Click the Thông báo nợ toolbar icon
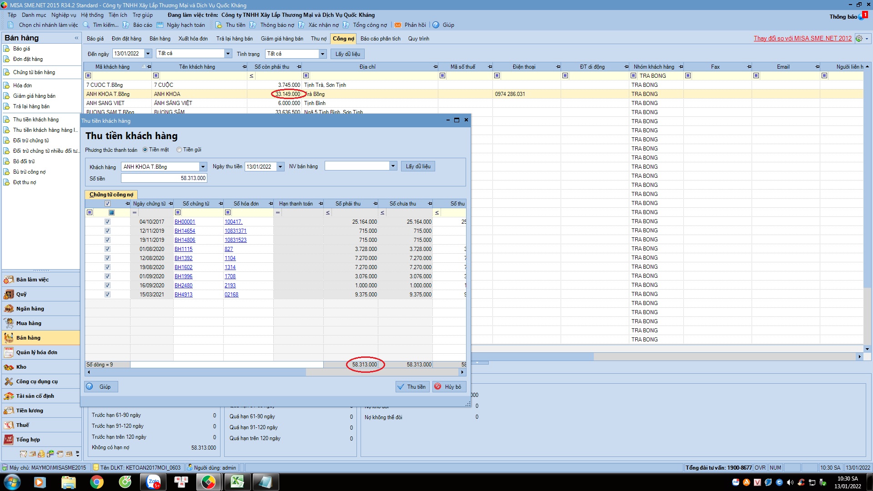The height and width of the screenshot is (491, 873). (x=253, y=25)
